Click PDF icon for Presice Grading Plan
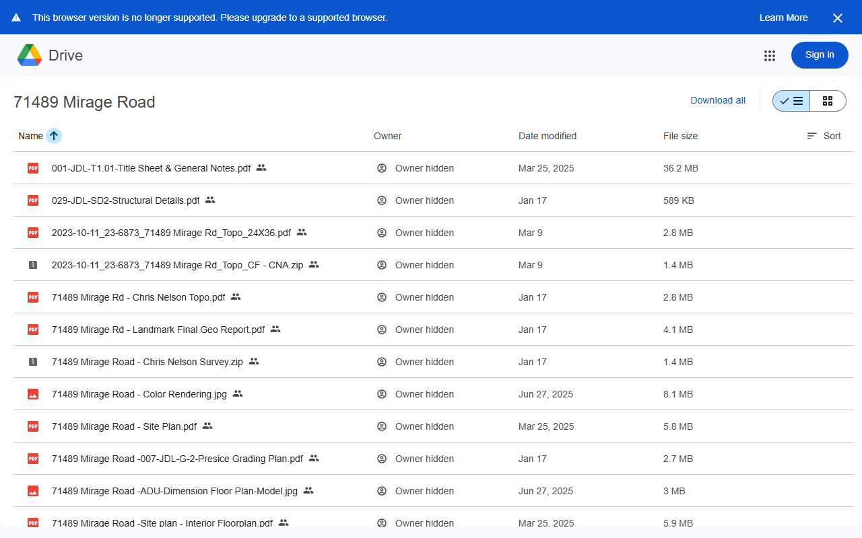The width and height of the screenshot is (862, 538). (33, 459)
